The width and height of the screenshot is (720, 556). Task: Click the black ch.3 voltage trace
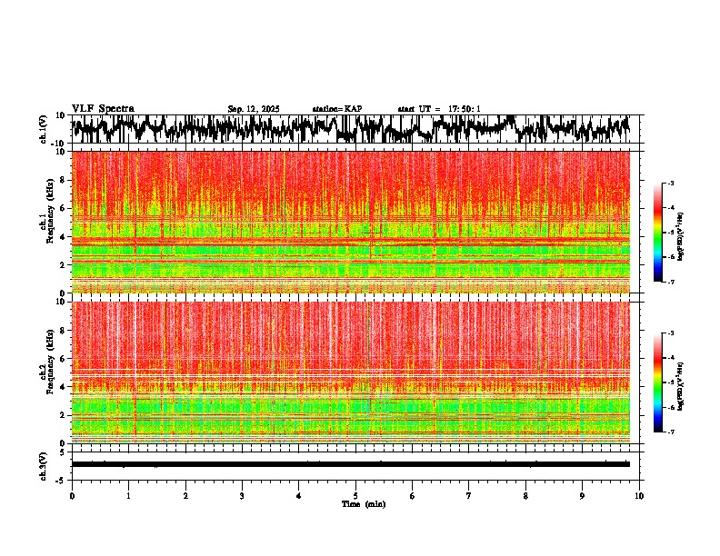click(351, 464)
